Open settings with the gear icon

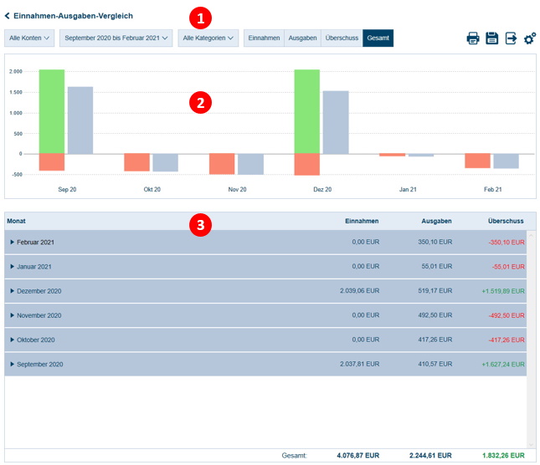(x=530, y=38)
